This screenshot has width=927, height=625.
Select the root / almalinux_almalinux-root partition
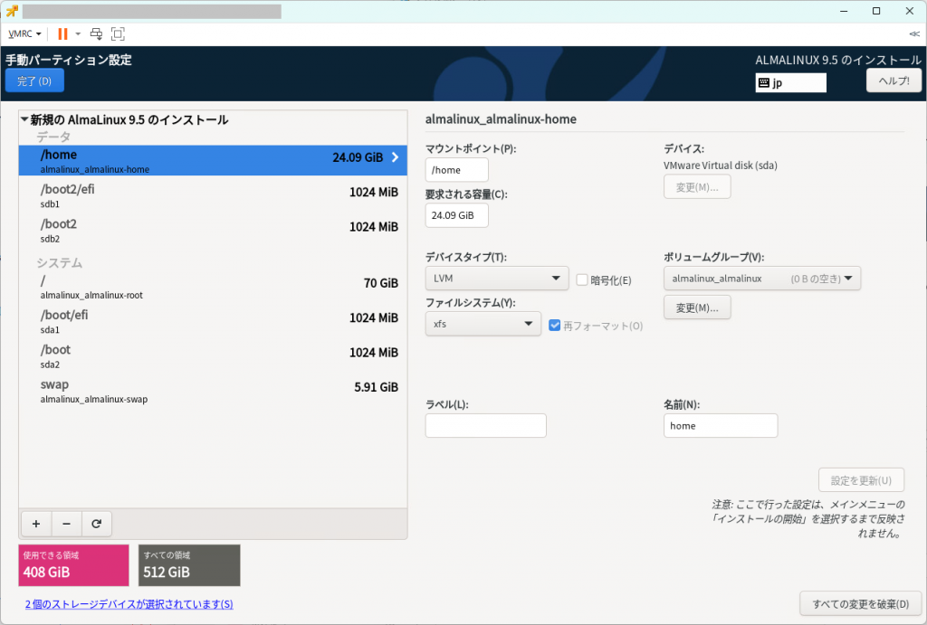pos(213,287)
